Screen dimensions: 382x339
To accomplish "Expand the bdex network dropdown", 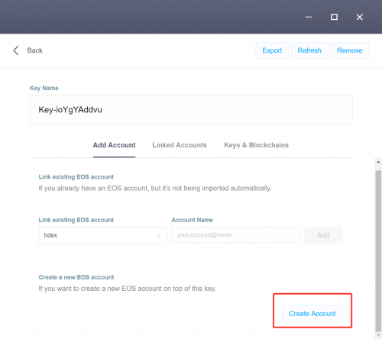I will (102, 235).
